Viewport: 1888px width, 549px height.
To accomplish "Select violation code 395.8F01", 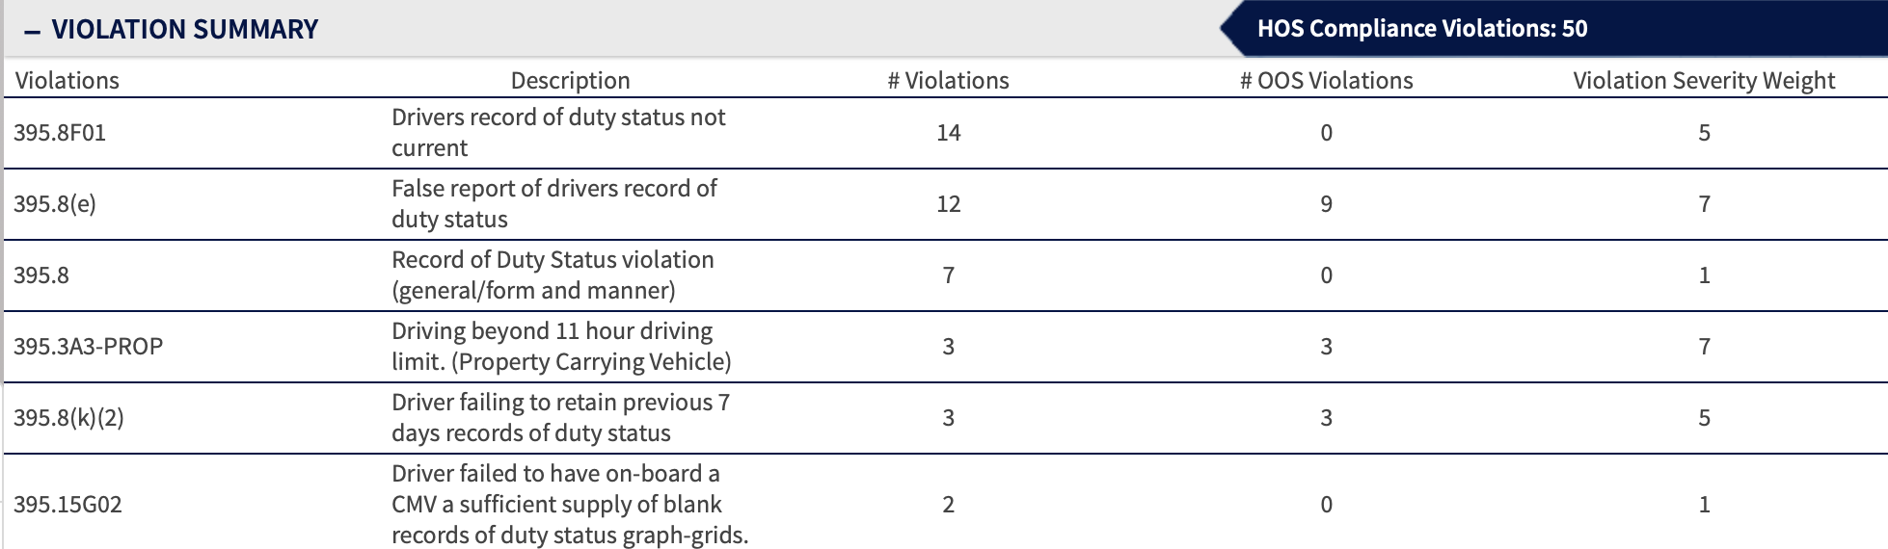I will pyautogui.click(x=60, y=133).
